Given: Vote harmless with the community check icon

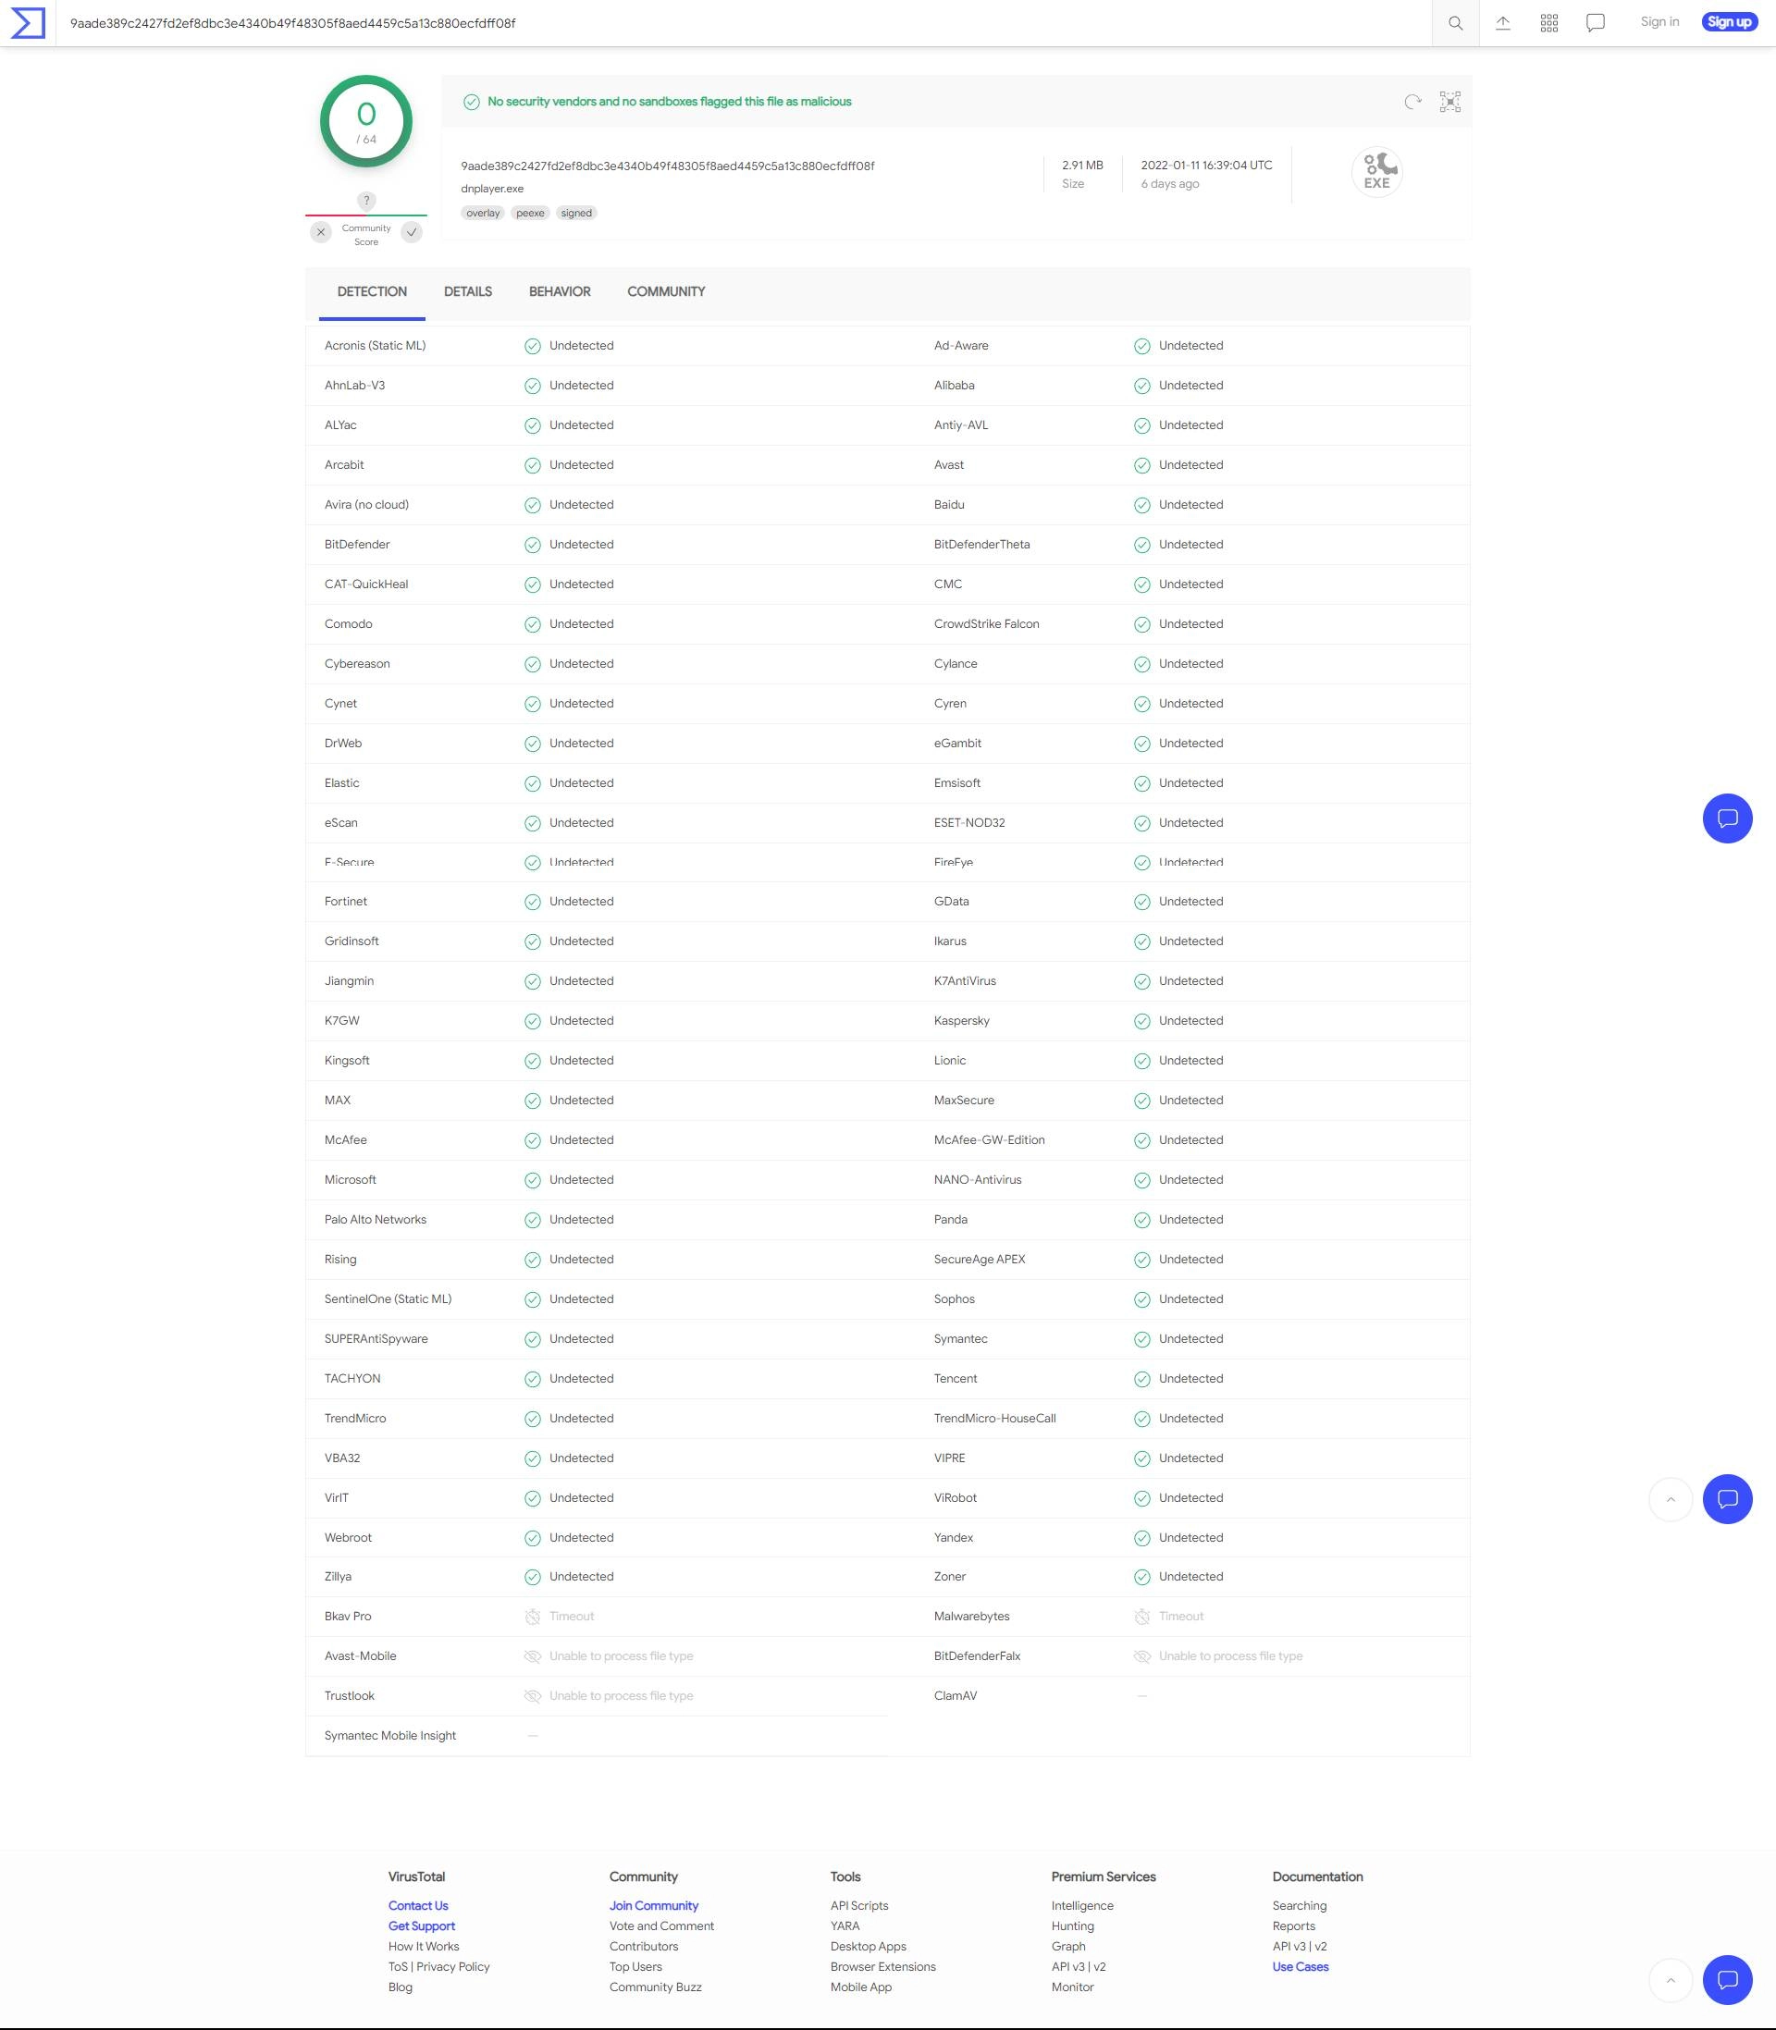Looking at the screenshot, I should point(413,232).
